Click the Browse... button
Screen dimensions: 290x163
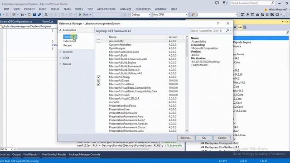click(185, 138)
